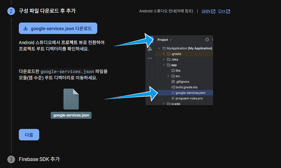Image resolution: width=281 pixels, height=168 pixels.
Task: Open step 3 Firebase SDK 추가
Action: pos(39,159)
